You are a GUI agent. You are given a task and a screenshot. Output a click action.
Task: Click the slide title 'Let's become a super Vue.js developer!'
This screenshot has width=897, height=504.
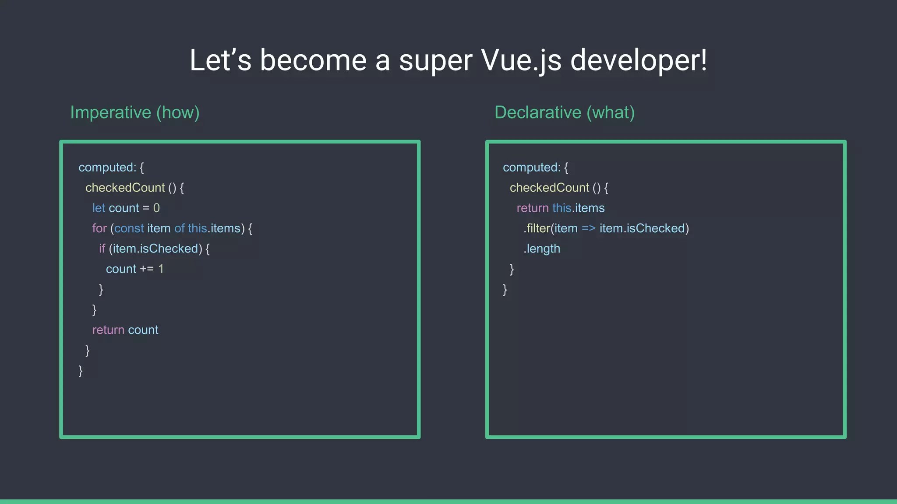(x=448, y=60)
